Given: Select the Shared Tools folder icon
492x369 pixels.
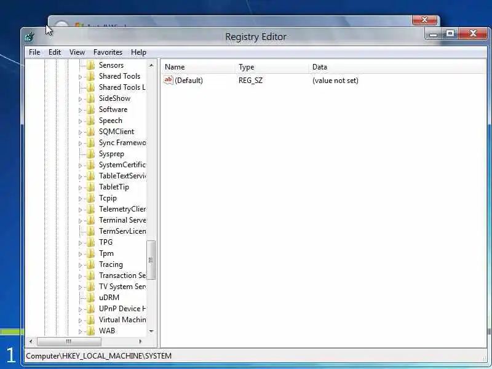Looking at the screenshot, I should 90,76.
